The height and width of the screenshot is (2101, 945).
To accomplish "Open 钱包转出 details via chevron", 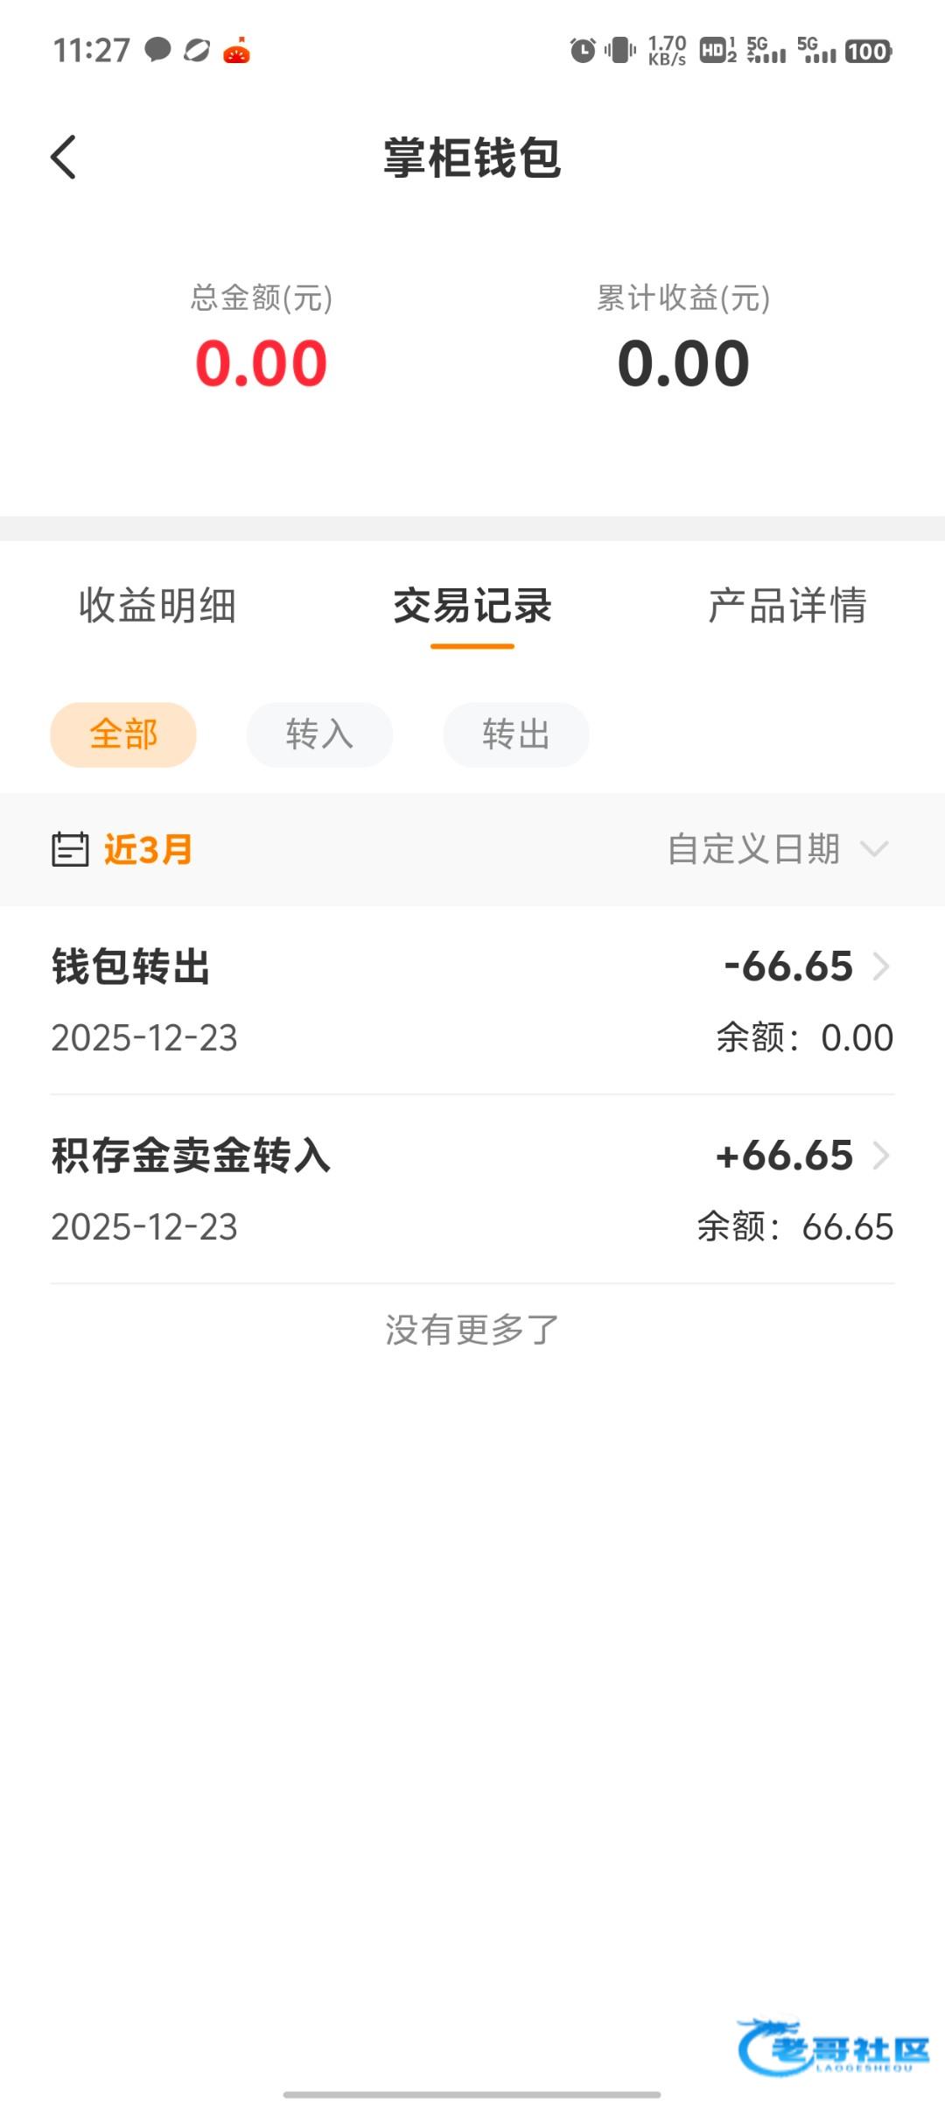I will tap(881, 966).
